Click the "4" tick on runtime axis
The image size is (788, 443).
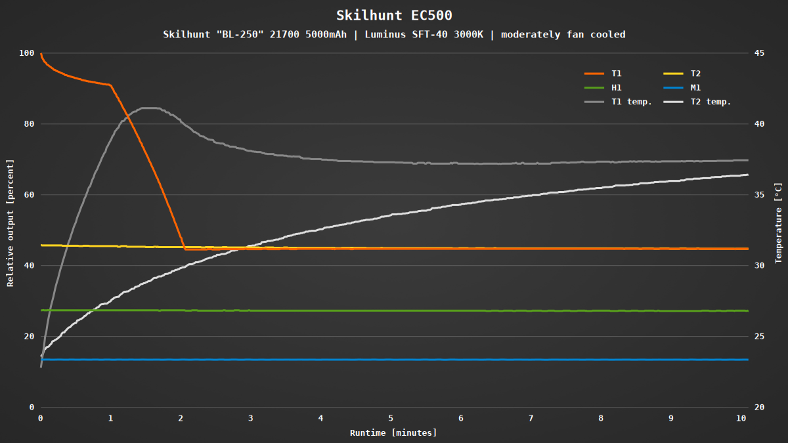(320, 418)
